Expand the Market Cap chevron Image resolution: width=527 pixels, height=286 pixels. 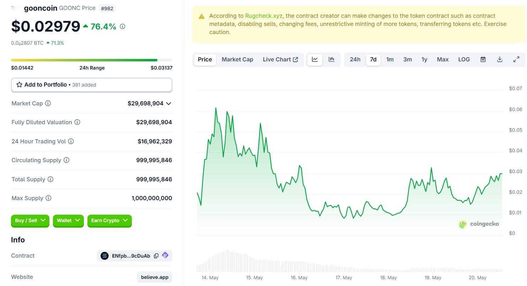click(169, 104)
